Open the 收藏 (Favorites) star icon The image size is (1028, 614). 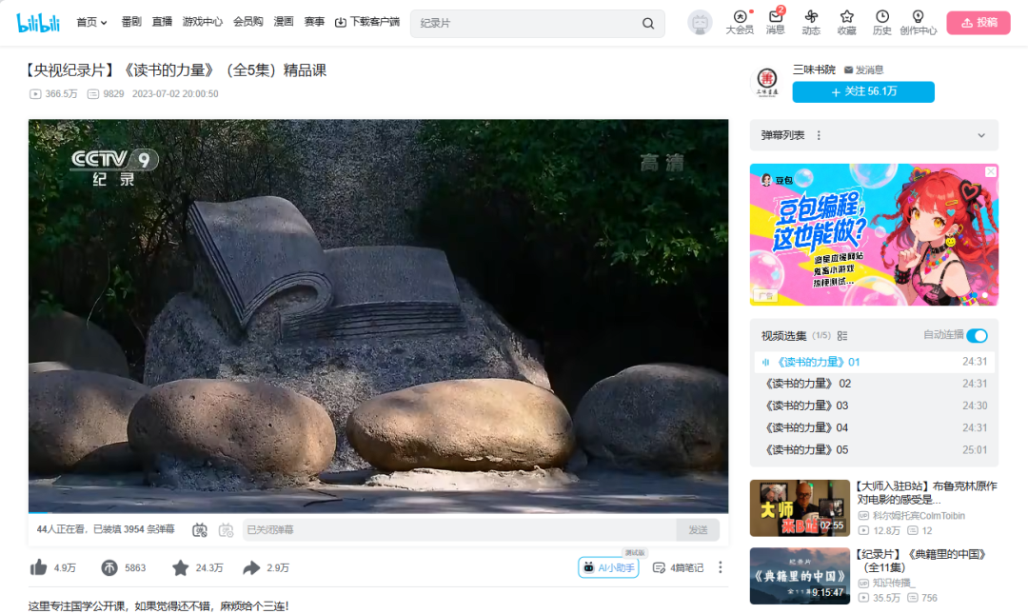[846, 21]
